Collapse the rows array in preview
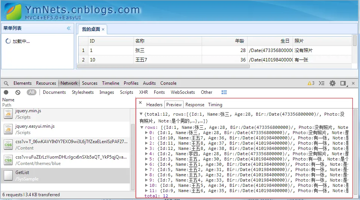360x200 pixels. (142, 127)
